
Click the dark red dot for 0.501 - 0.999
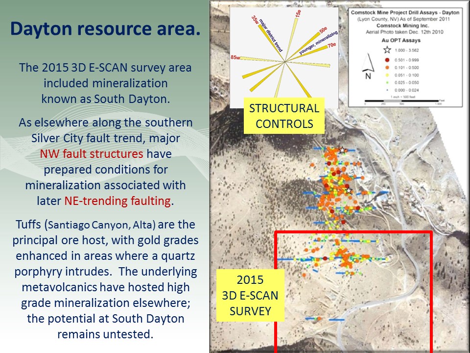point(387,60)
